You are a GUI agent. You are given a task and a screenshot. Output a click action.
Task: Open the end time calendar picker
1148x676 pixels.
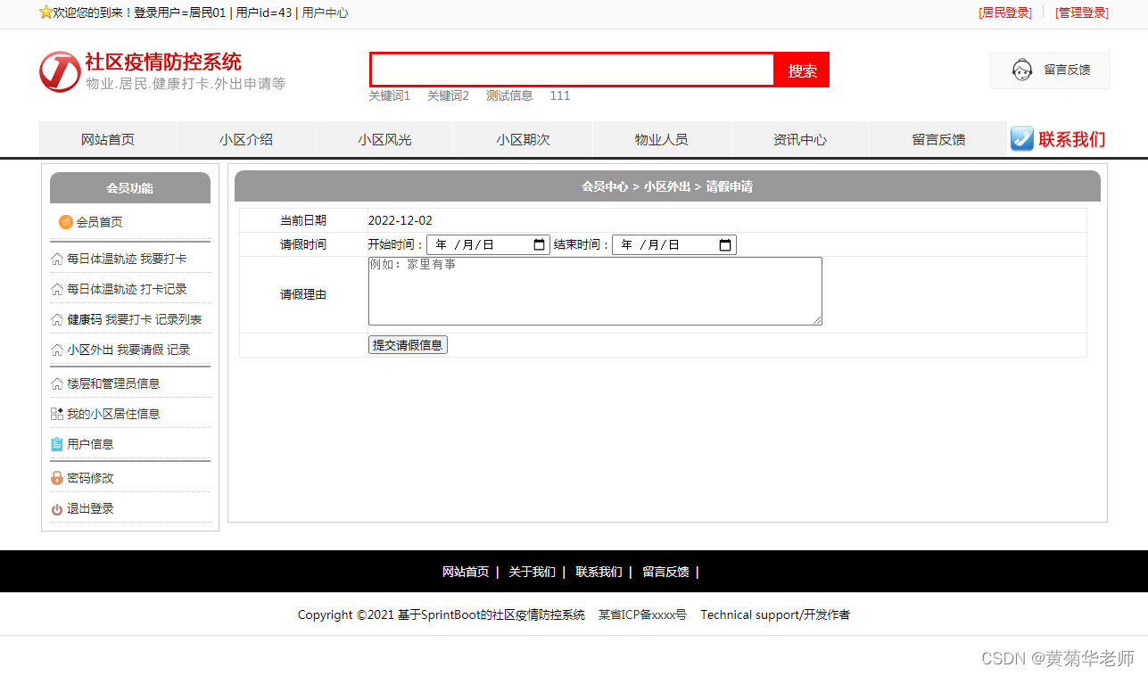click(725, 244)
